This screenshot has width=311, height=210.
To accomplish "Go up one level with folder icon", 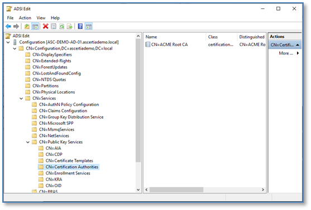I will click(x=27, y=26).
